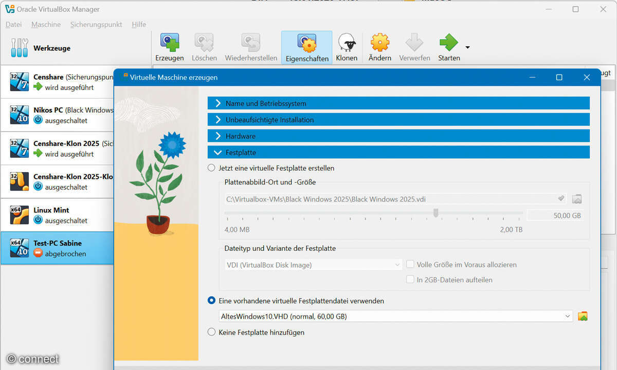Click the 50,00 GB size field
The image size is (617, 370).
[556, 215]
